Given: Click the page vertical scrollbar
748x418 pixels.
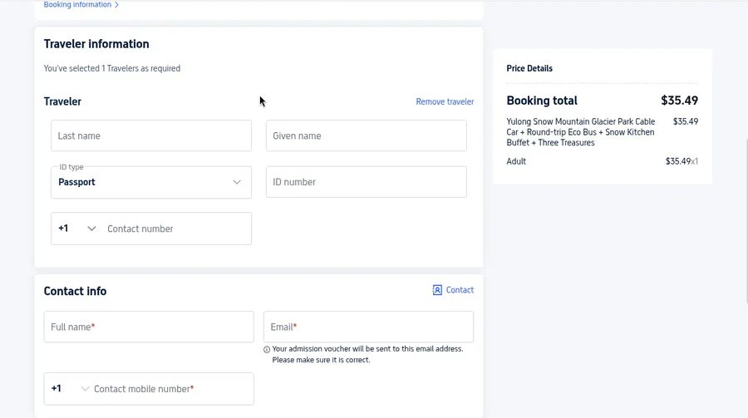Looking at the screenshot, I should coord(746,221).
